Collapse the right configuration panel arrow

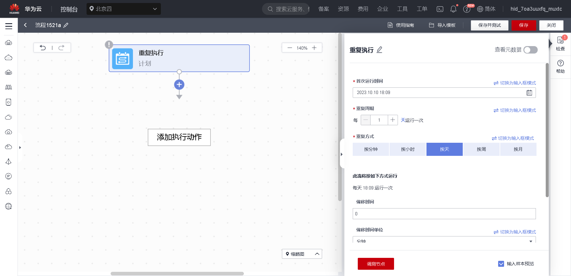click(342, 154)
